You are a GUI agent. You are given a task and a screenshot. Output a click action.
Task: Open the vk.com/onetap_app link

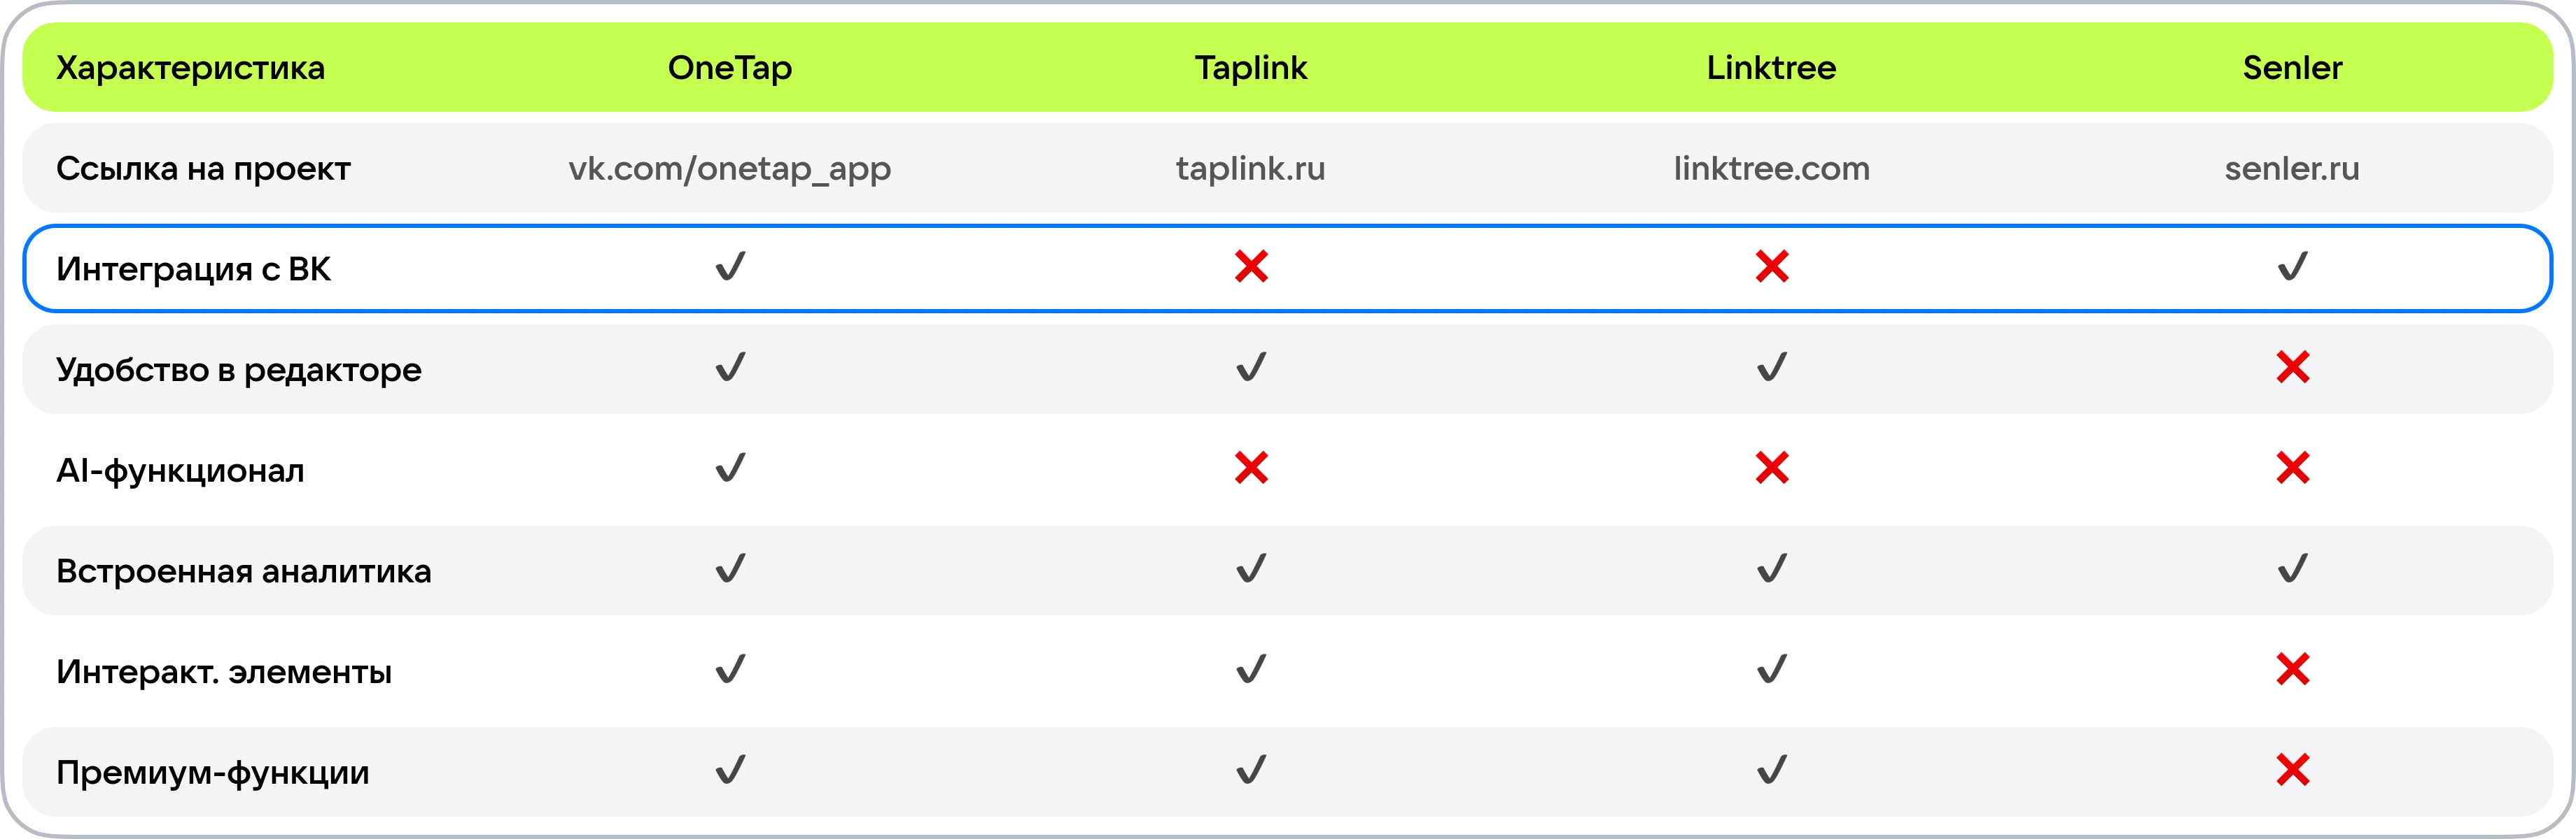pyautogui.click(x=730, y=168)
